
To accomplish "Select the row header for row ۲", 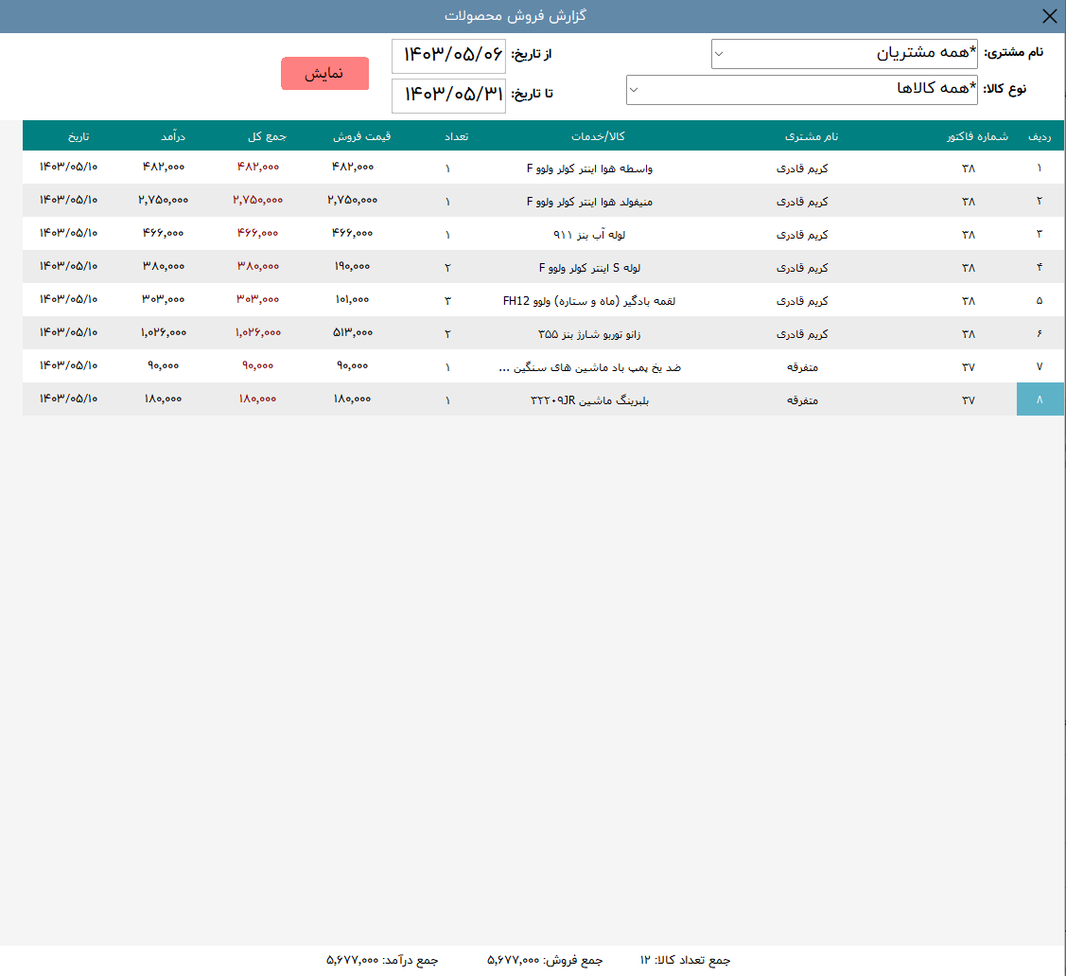I will [1040, 201].
